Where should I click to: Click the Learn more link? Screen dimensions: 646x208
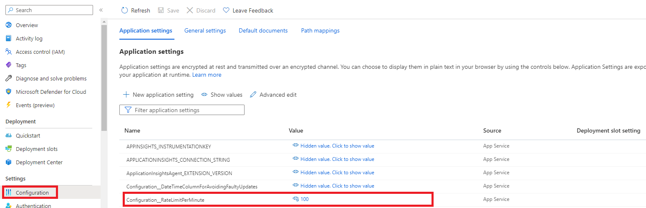click(207, 75)
